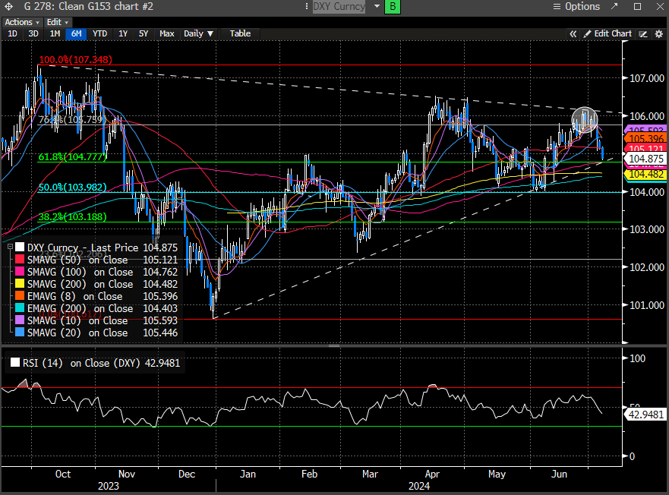Click the SMAVG (20) blue legend swatch
This screenshot has height=495, width=669.
[x=20, y=333]
